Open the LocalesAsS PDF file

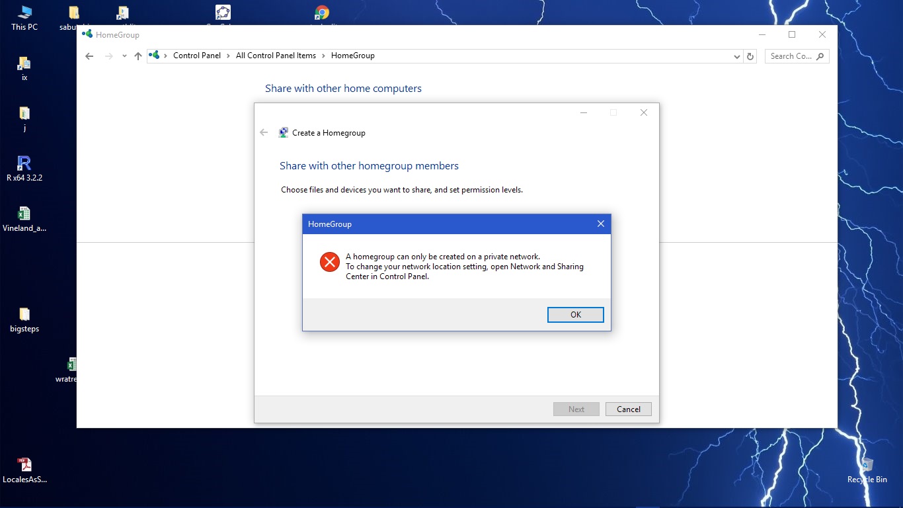tap(25, 465)
